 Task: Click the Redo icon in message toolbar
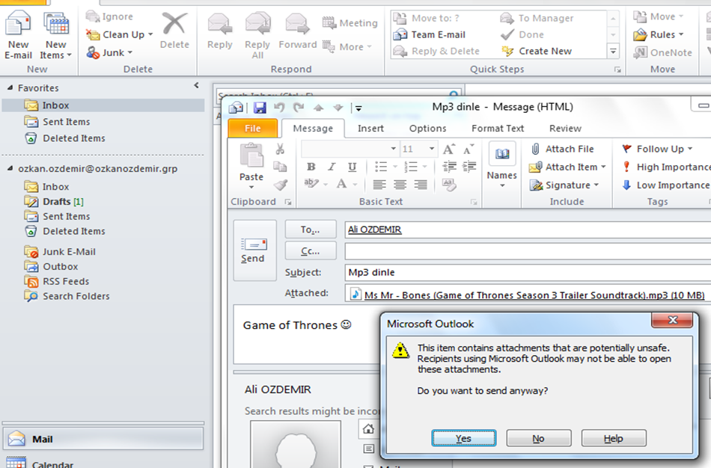click(299, 108)
